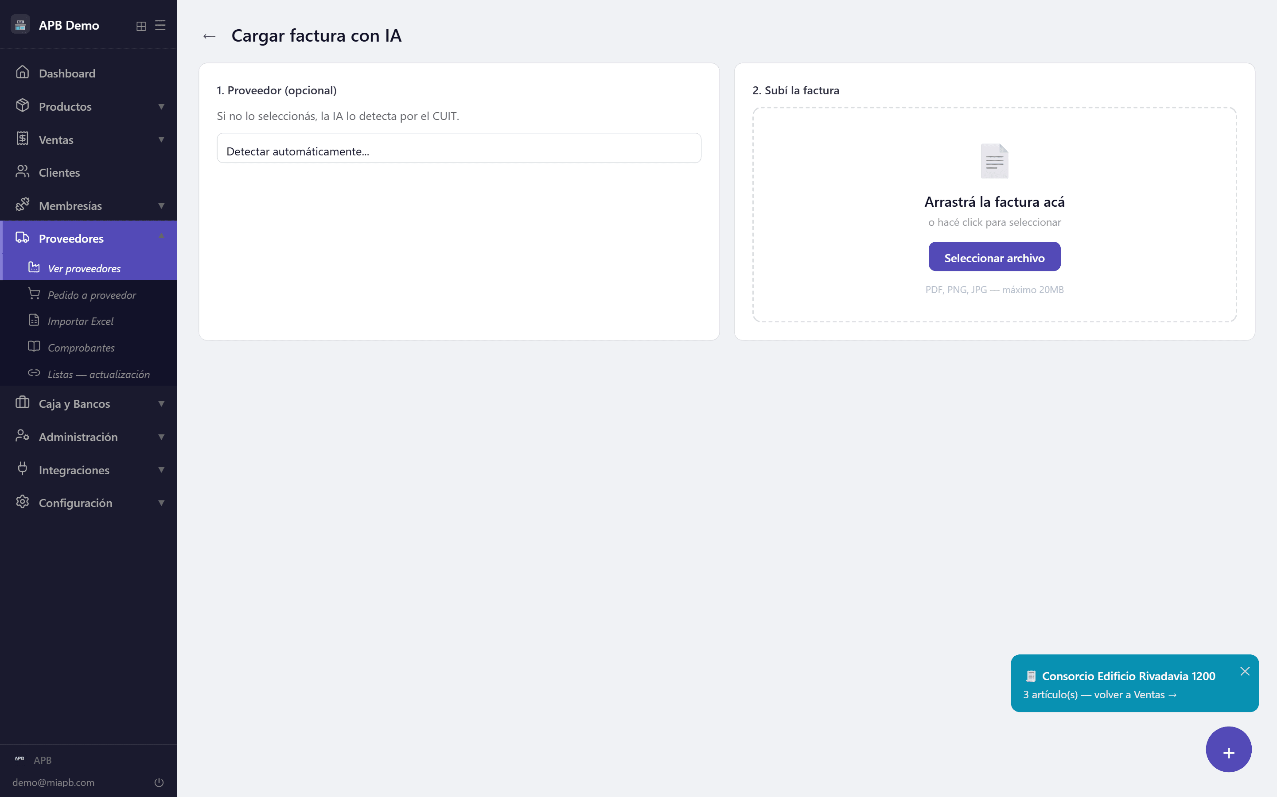
Task: Click the Membresías dumbbell icon
Action: (x=22, y=205)
